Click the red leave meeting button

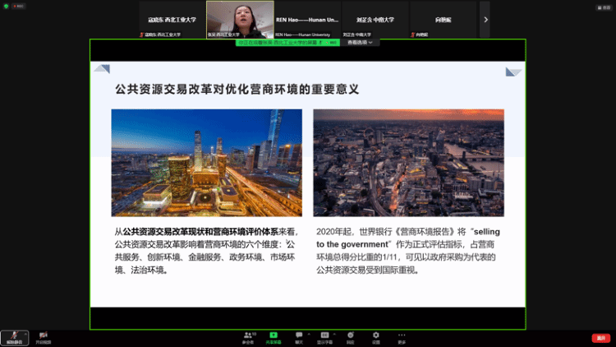coord(600,338)
